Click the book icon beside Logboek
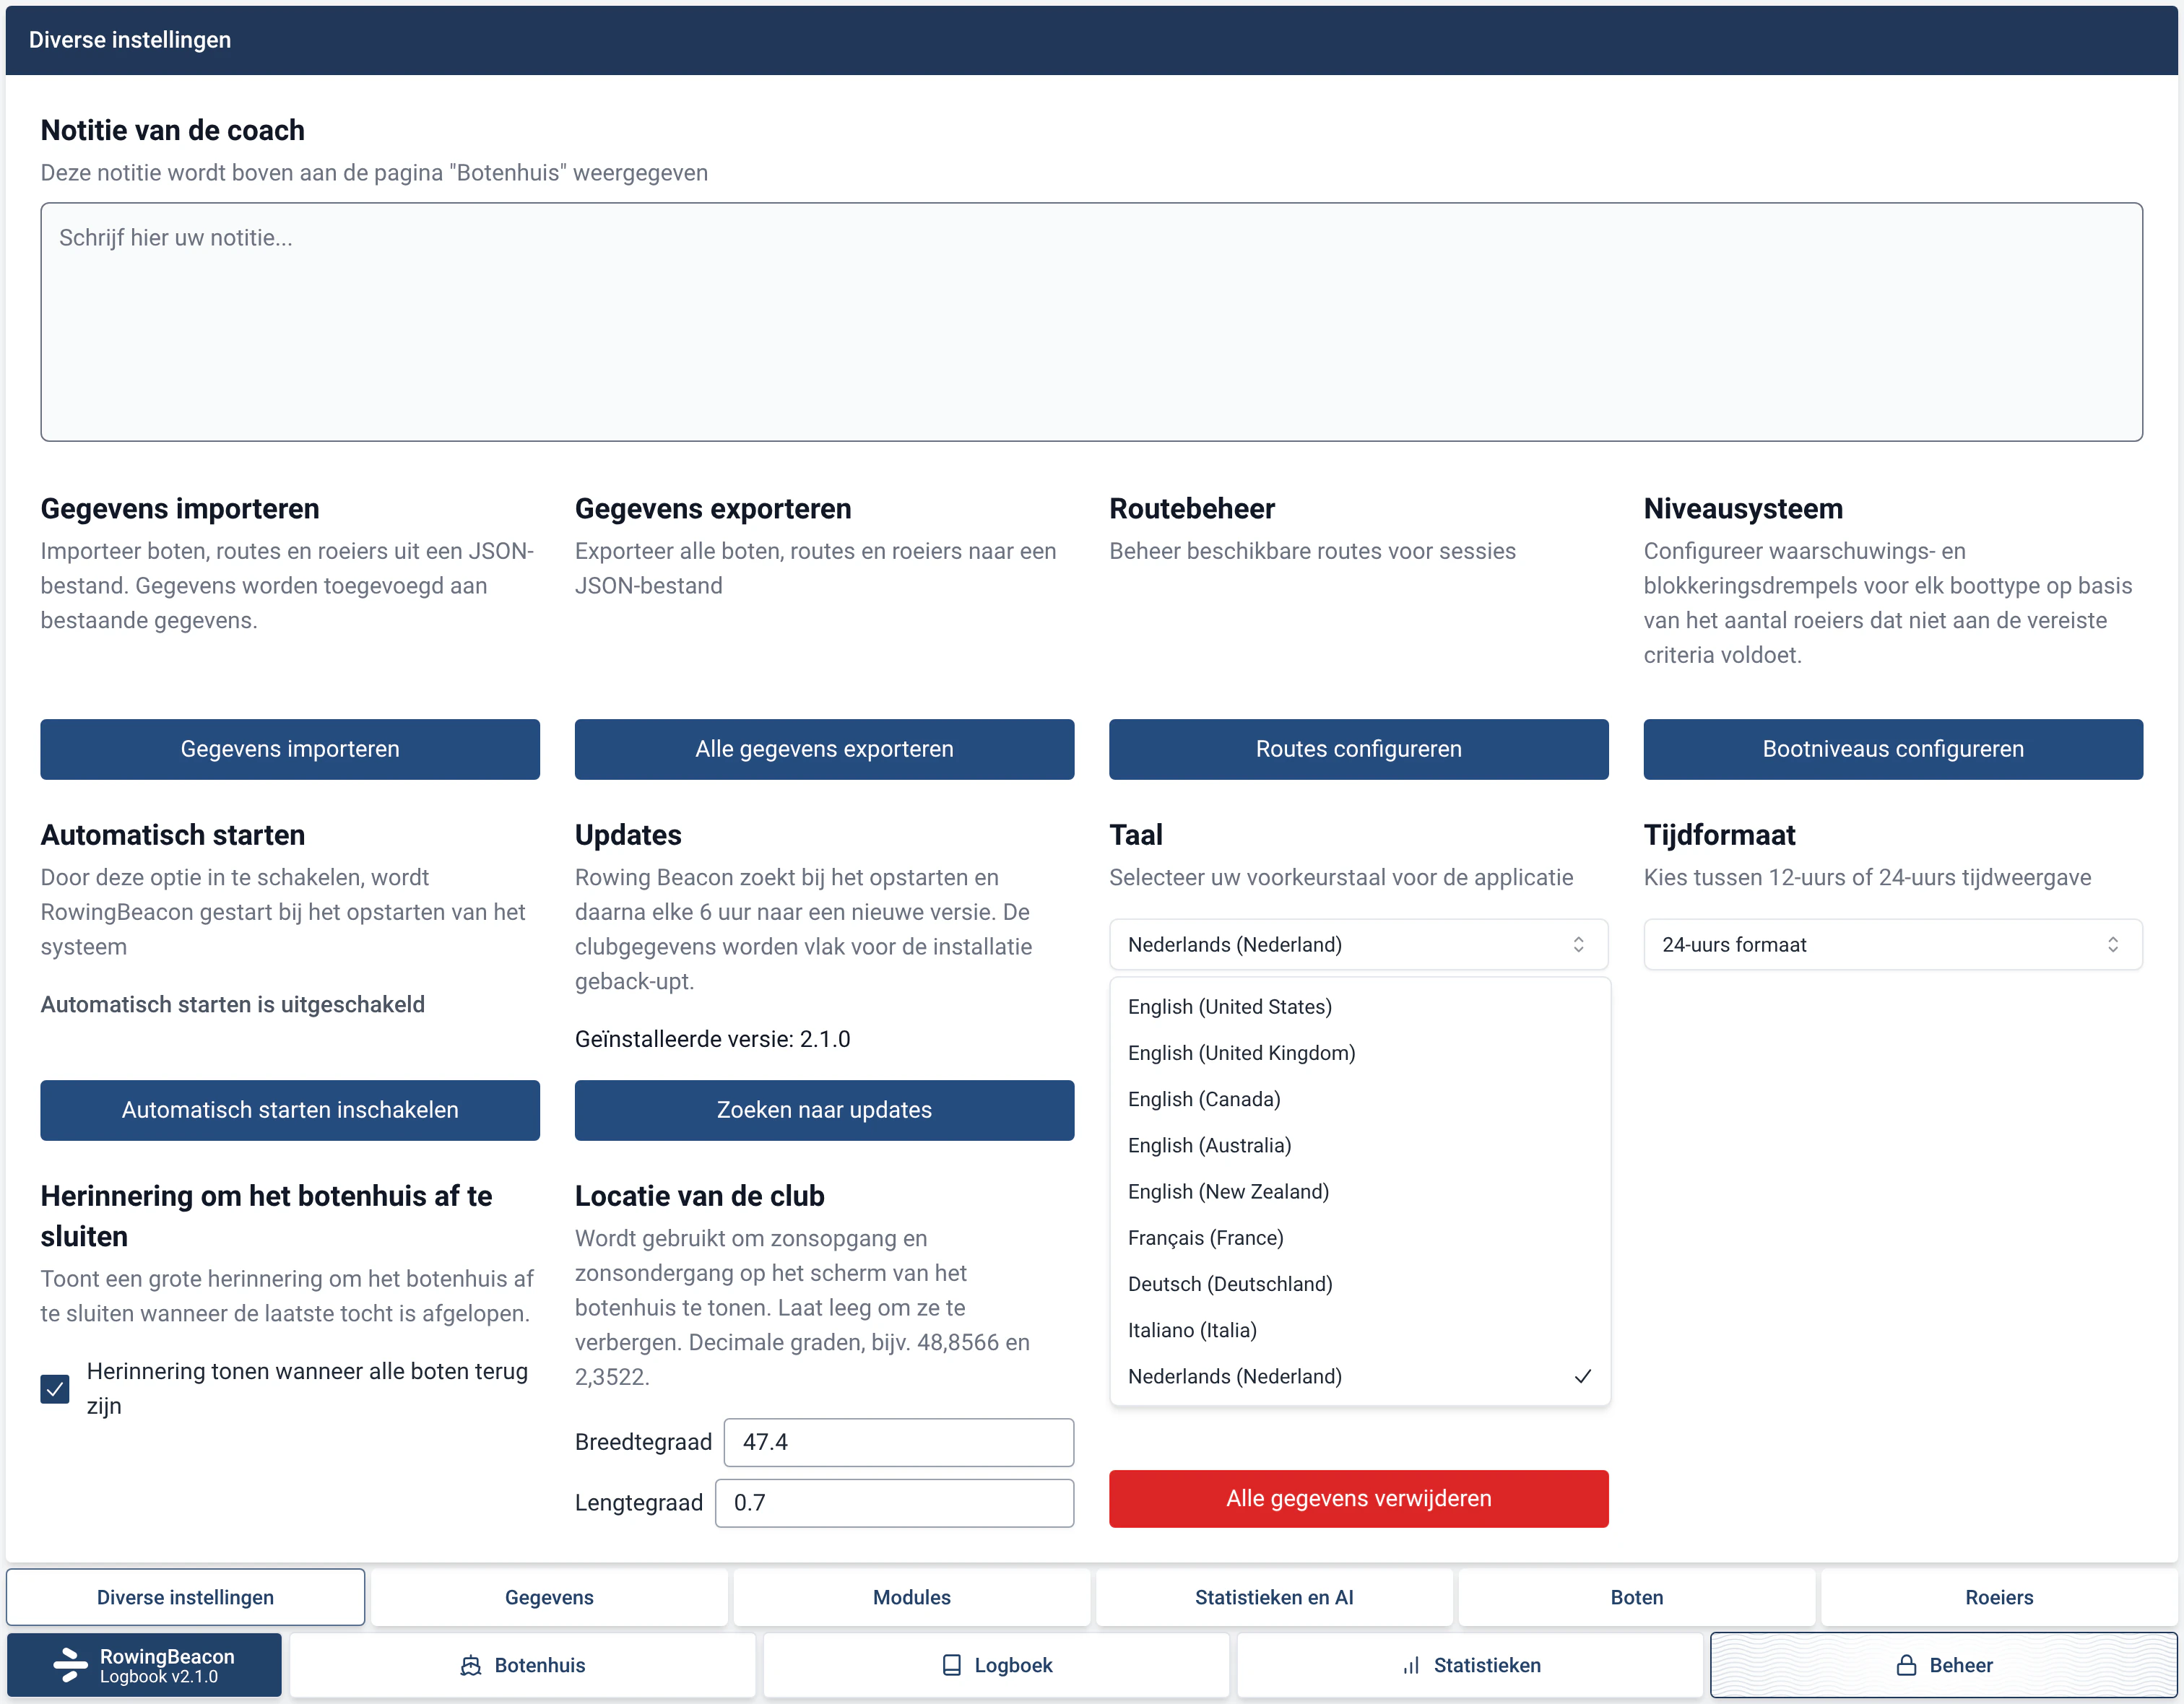The width and height of the screenshot is (2184, 1704). click(x=951, y=1665)
